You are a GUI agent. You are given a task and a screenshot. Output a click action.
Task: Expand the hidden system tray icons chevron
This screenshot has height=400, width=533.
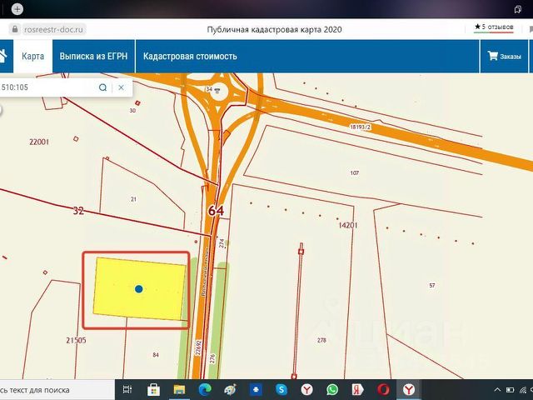tap(497, 390)
